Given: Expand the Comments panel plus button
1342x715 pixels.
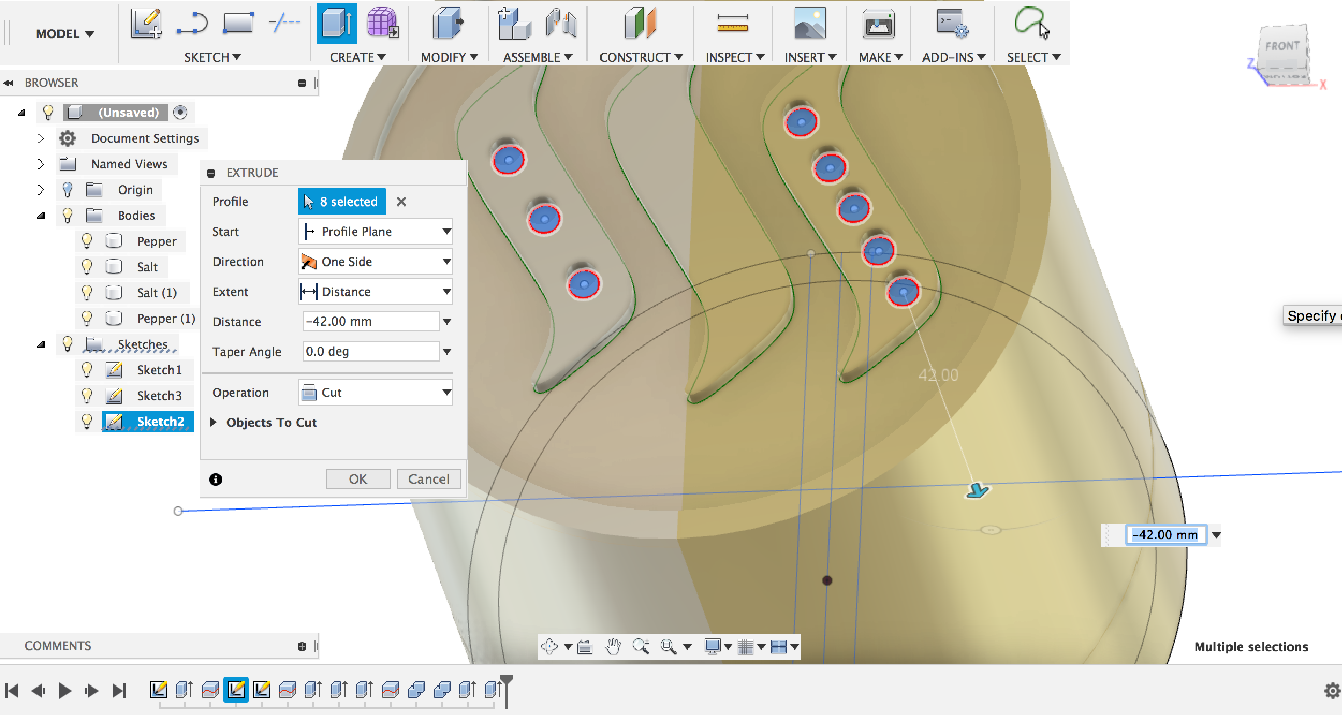Looking at the screenshot, I should pos(302,646).
